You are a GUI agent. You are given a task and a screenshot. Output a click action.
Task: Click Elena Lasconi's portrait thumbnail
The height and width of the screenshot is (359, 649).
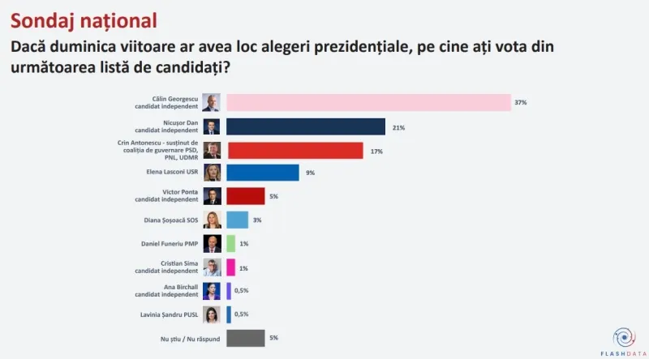(x=212, y=173)
